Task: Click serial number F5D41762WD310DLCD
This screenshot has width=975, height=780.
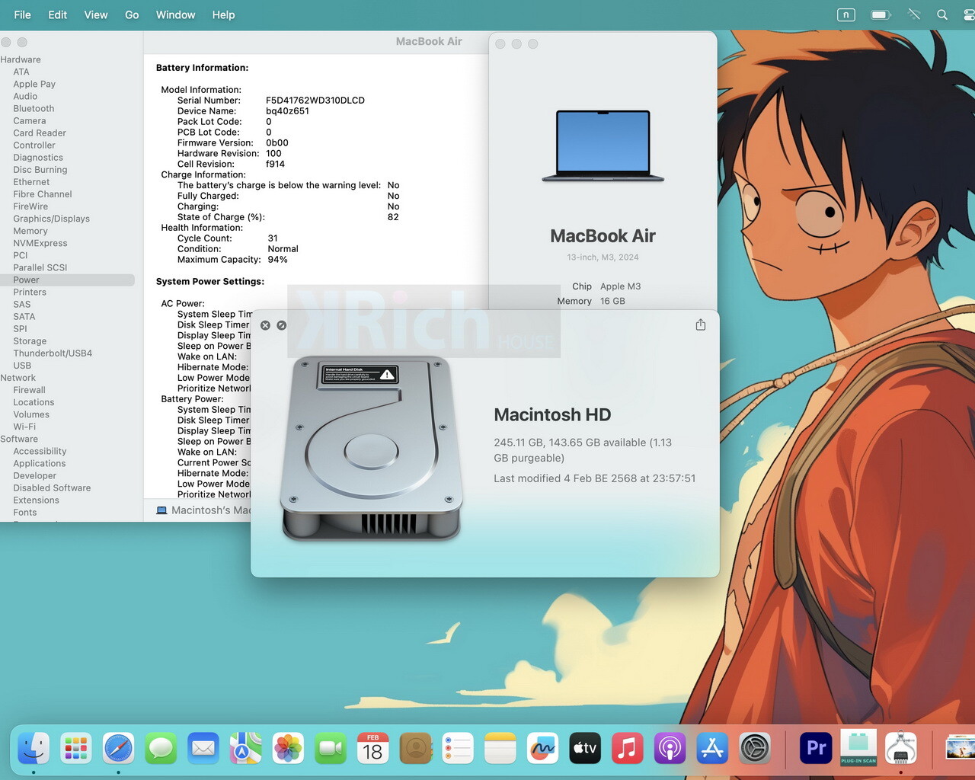Action: point(315,100)
